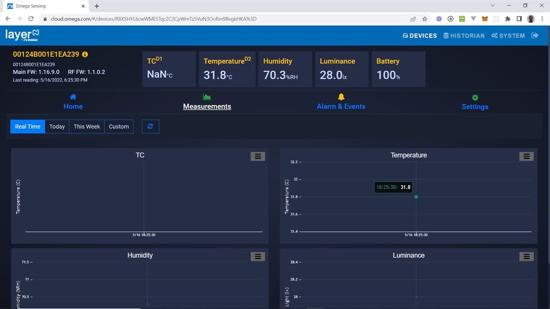Click the Main FW: 1.16.9.0 text
Image resolution: width=550 pixels, height=309 pixels.
tap(36, 72)
